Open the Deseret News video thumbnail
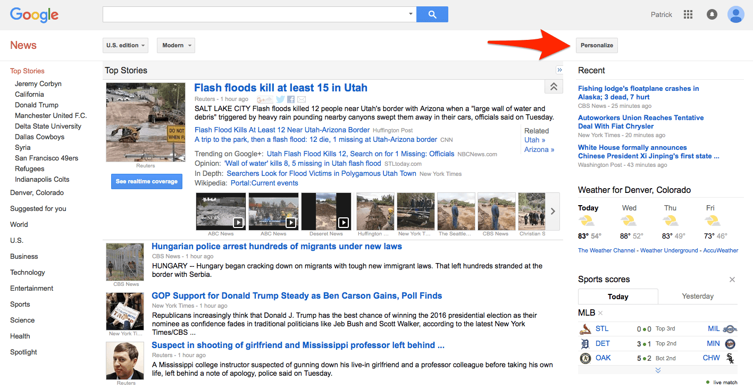The height and width of the screenshot is (389, 753). 326,211
